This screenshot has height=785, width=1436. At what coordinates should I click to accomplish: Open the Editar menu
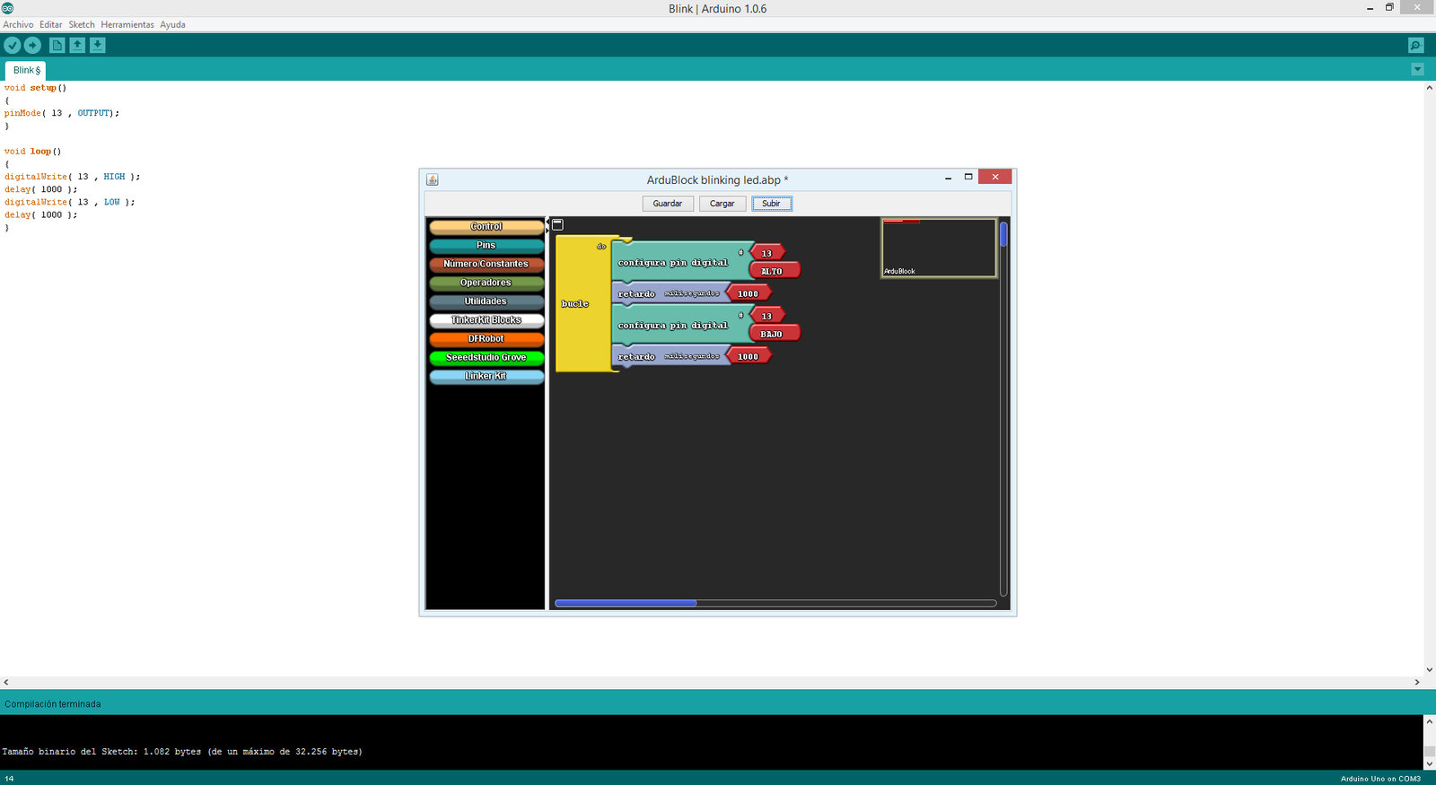click(x=51, y=24)
